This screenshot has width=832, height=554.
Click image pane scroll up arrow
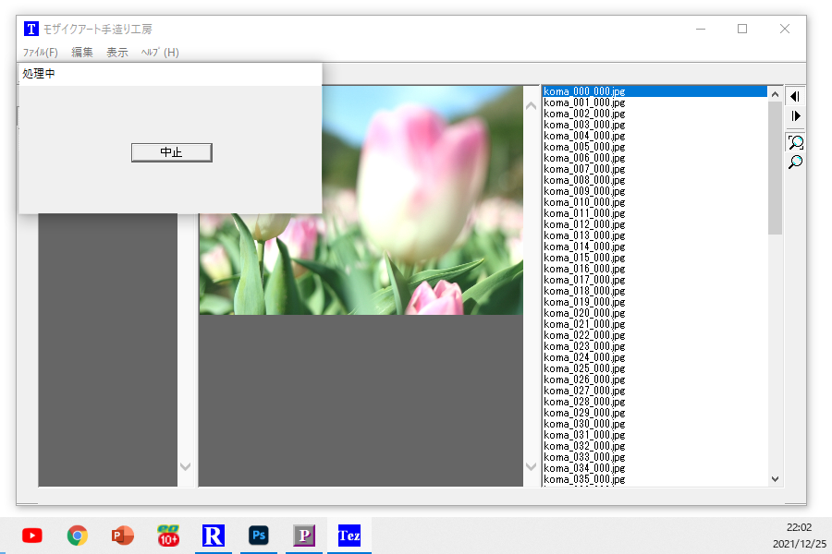click(532, 106)
